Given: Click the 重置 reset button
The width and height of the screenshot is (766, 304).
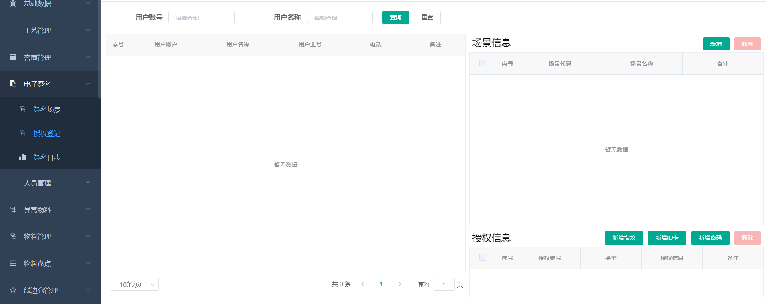Looking at the screenshot, I should click(427, 17).
